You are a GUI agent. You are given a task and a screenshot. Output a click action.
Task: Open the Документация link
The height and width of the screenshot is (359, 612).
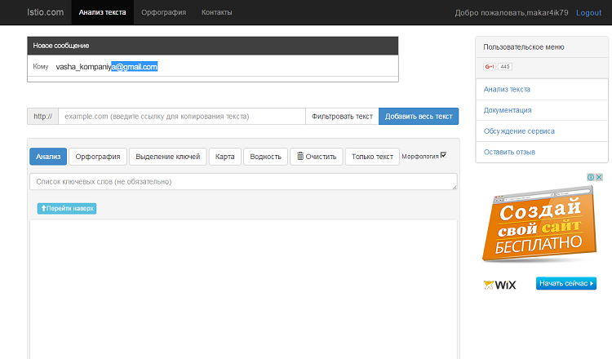point(508,110)
